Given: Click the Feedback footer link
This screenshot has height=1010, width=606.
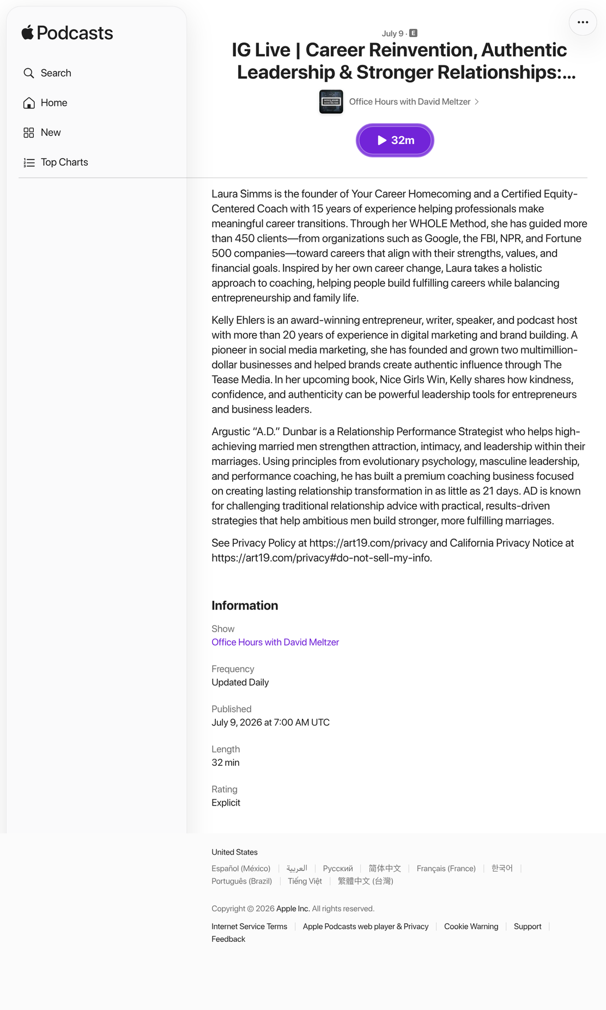Looking at the screenshot, I should (x=228, y=939).
